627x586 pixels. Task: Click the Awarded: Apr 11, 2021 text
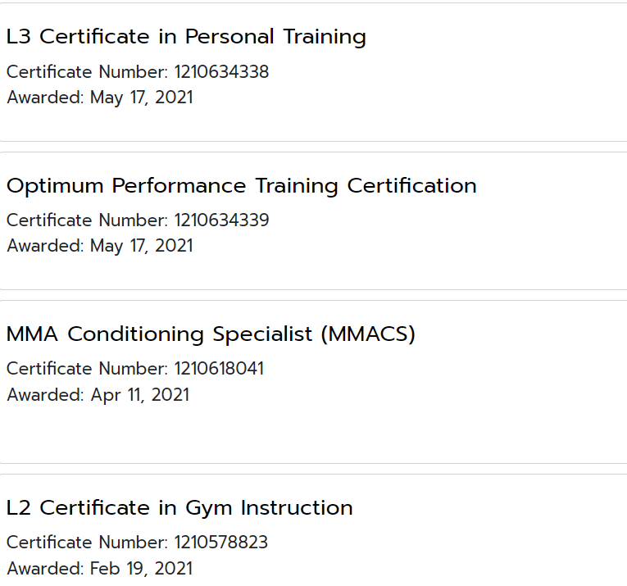pos(98,395)
